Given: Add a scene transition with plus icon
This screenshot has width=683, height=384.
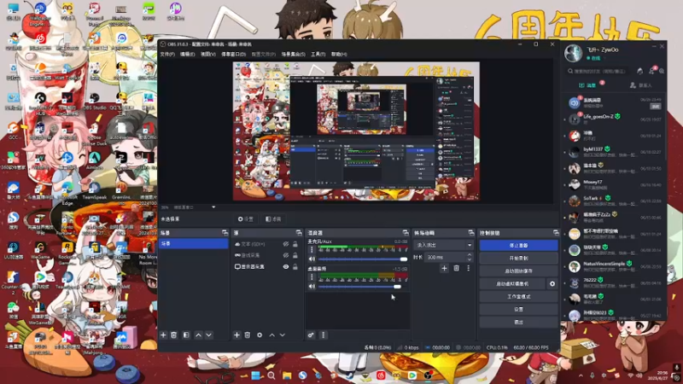Looking at the screenshot, I should tap(444, 268).
